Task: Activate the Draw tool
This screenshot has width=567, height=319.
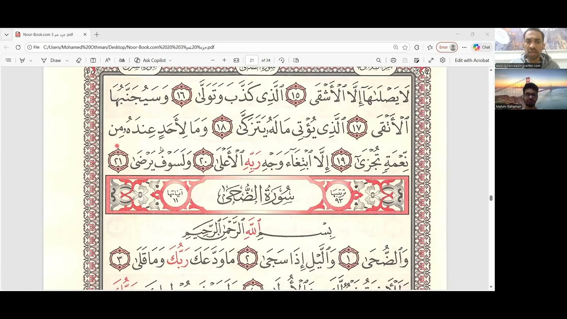Action: [51, 60]
